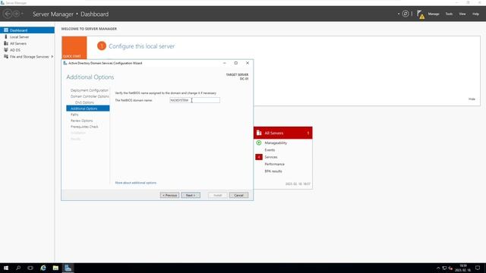Minimize the AD DS Configuration Wizard

click(x=225, y=63)
